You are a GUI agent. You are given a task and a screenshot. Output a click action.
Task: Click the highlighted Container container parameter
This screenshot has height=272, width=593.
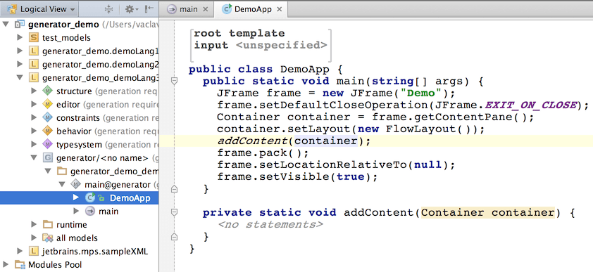click(x=487, y=213)
